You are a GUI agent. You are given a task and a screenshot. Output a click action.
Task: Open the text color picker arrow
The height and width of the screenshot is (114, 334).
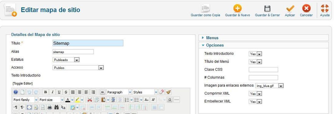72,100
